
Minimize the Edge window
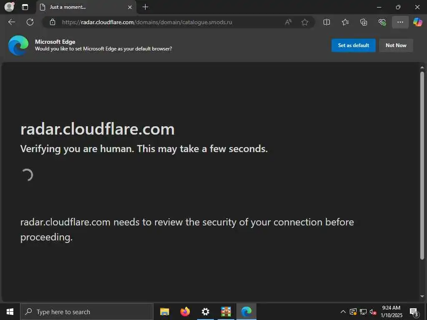point(379,7)
